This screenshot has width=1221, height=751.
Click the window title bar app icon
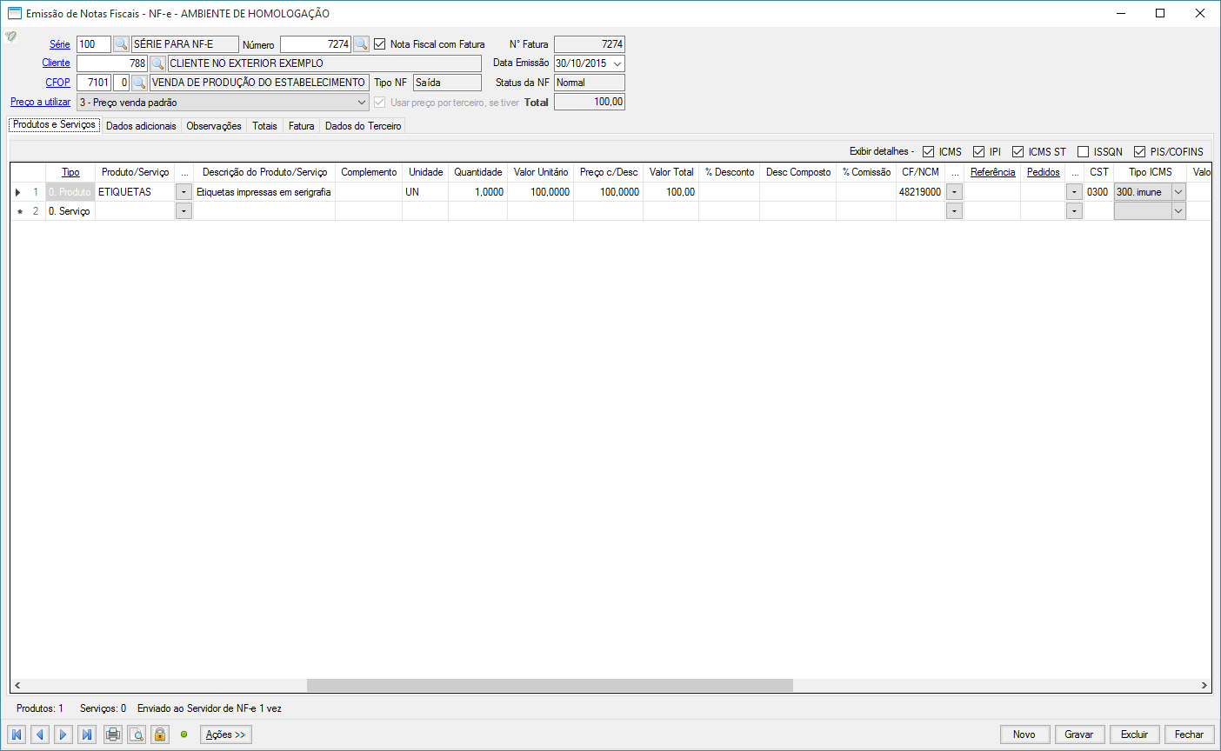point(14,13)
